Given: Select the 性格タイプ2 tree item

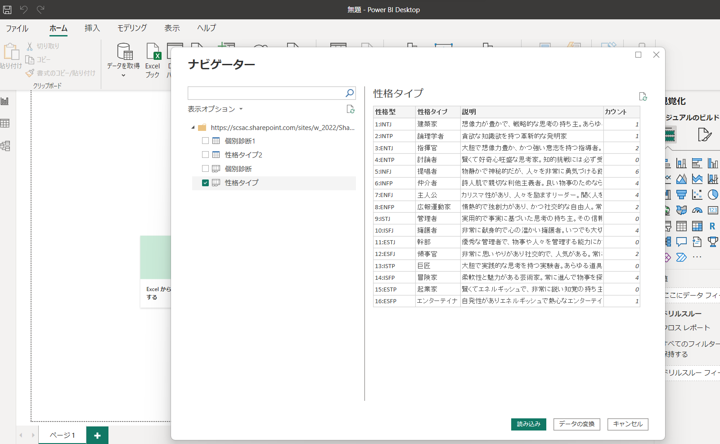Looking at the screenshot, I should click(x=243, y=155).
